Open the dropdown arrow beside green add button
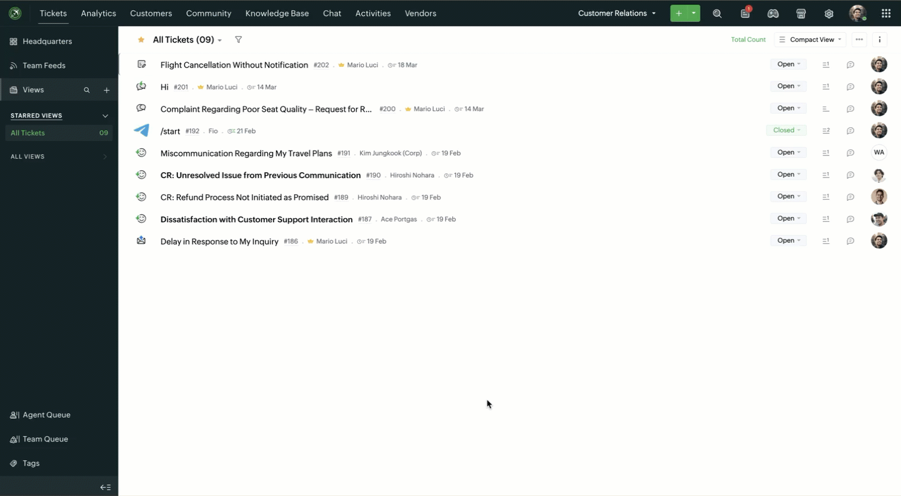Screen dimensions: 901x496 pos(694,13)
